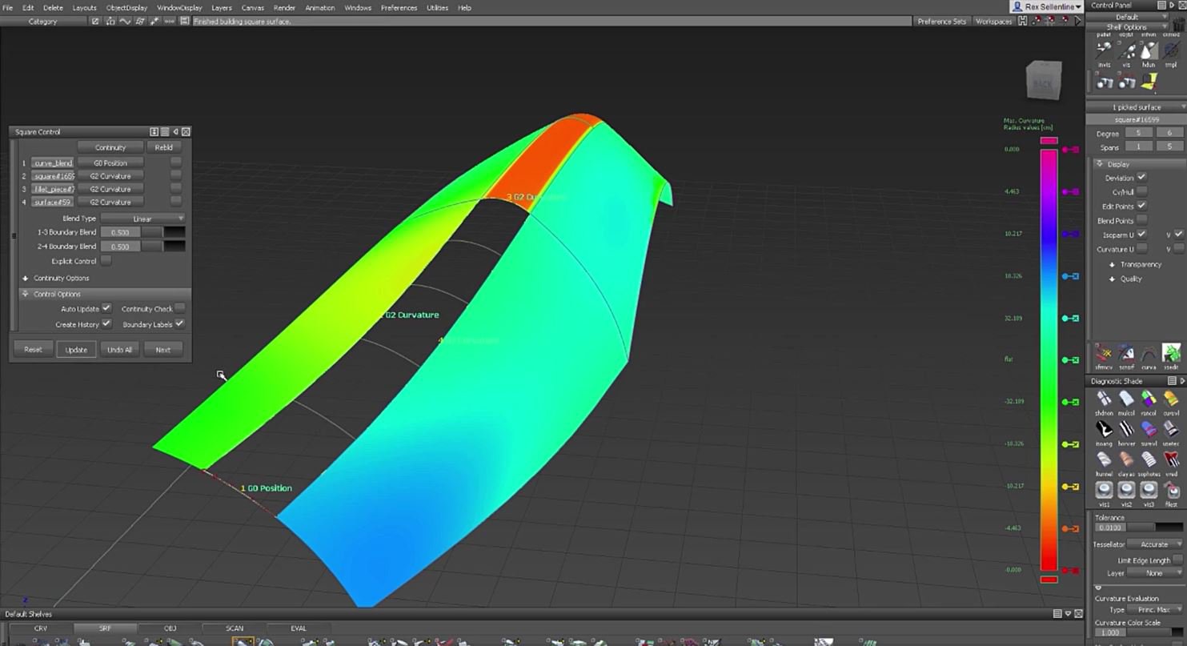Open the Blend Type dropdown
Viewport: 1187px width, 646px height.
point(142,219)
